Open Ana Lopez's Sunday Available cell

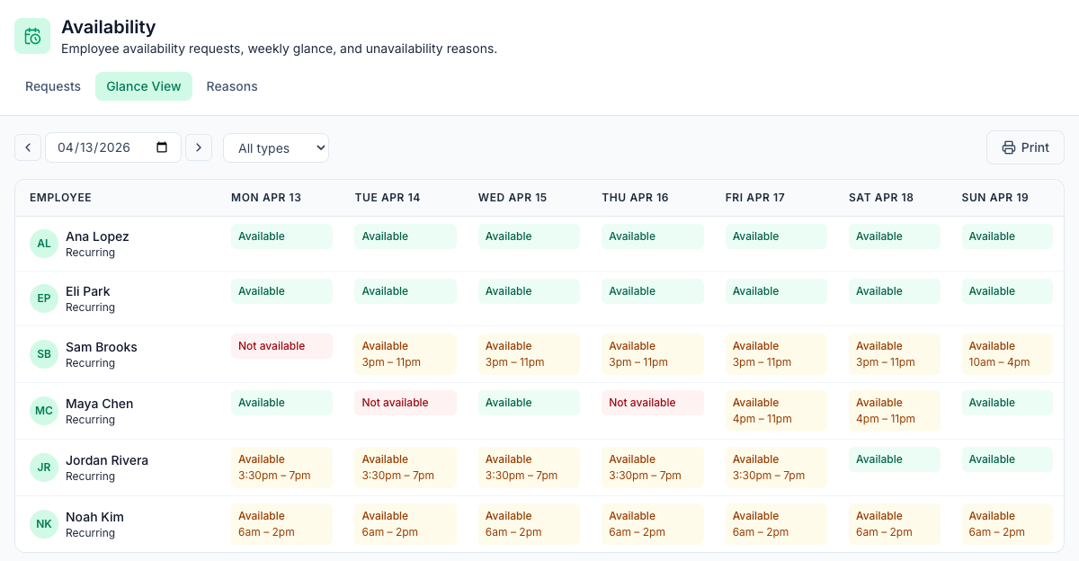coord(1007,236)
